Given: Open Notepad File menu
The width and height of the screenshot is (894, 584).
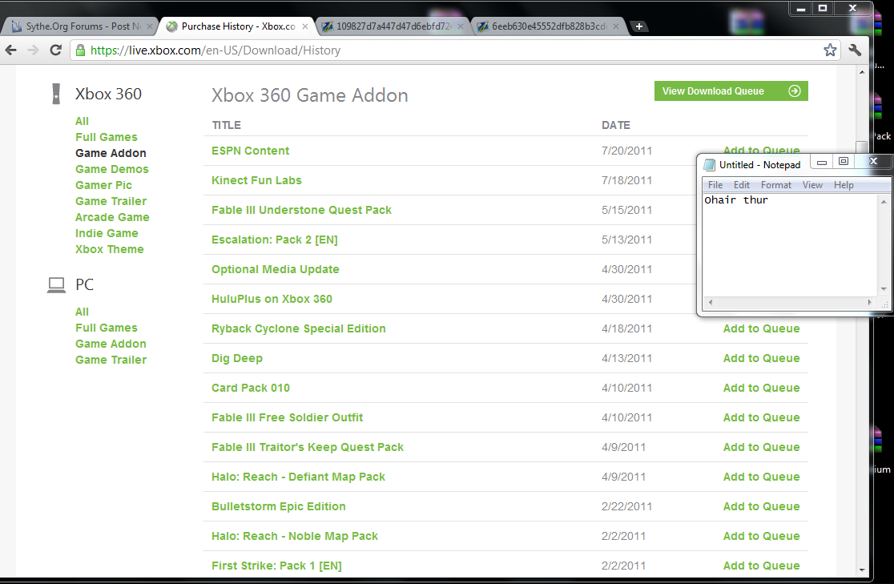Looking at the screenshot, I should 715,185.
